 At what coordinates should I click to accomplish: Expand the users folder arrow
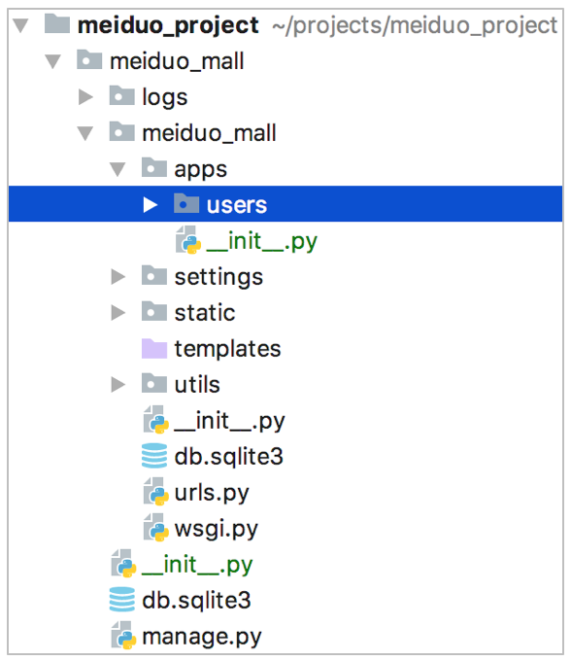point(150,205)
